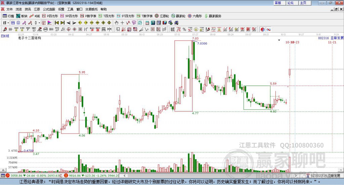
Task: Select the percent % tool
Action: coord(184,29)
